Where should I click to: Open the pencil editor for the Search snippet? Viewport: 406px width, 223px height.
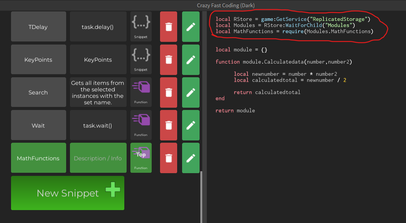pyautogui.click(x=190, y=92)
